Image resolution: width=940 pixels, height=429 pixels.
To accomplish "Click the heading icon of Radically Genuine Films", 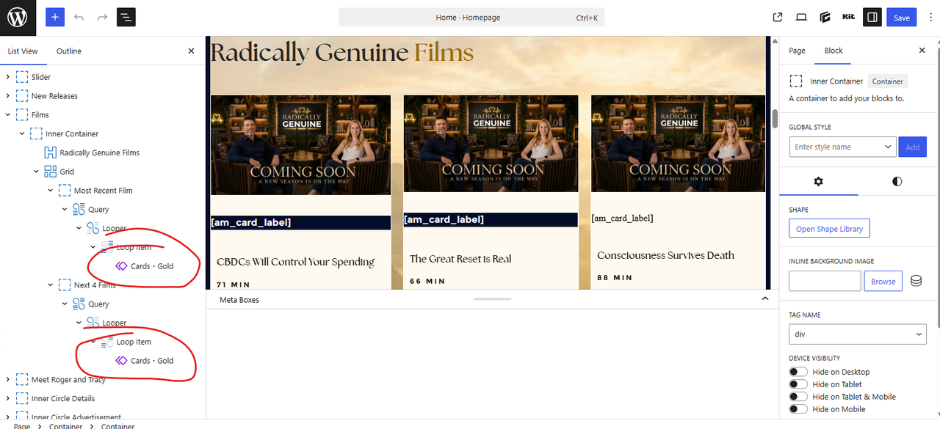I will pos(51,153).
